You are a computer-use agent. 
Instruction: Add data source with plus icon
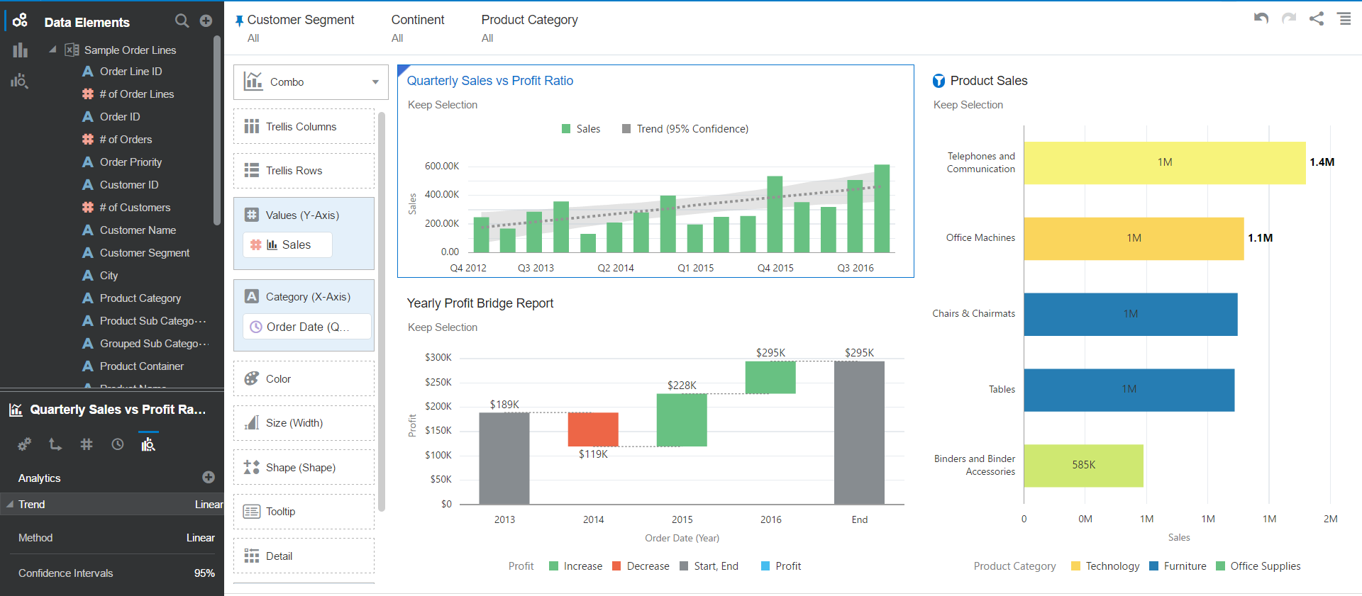[x=206, y=21]
